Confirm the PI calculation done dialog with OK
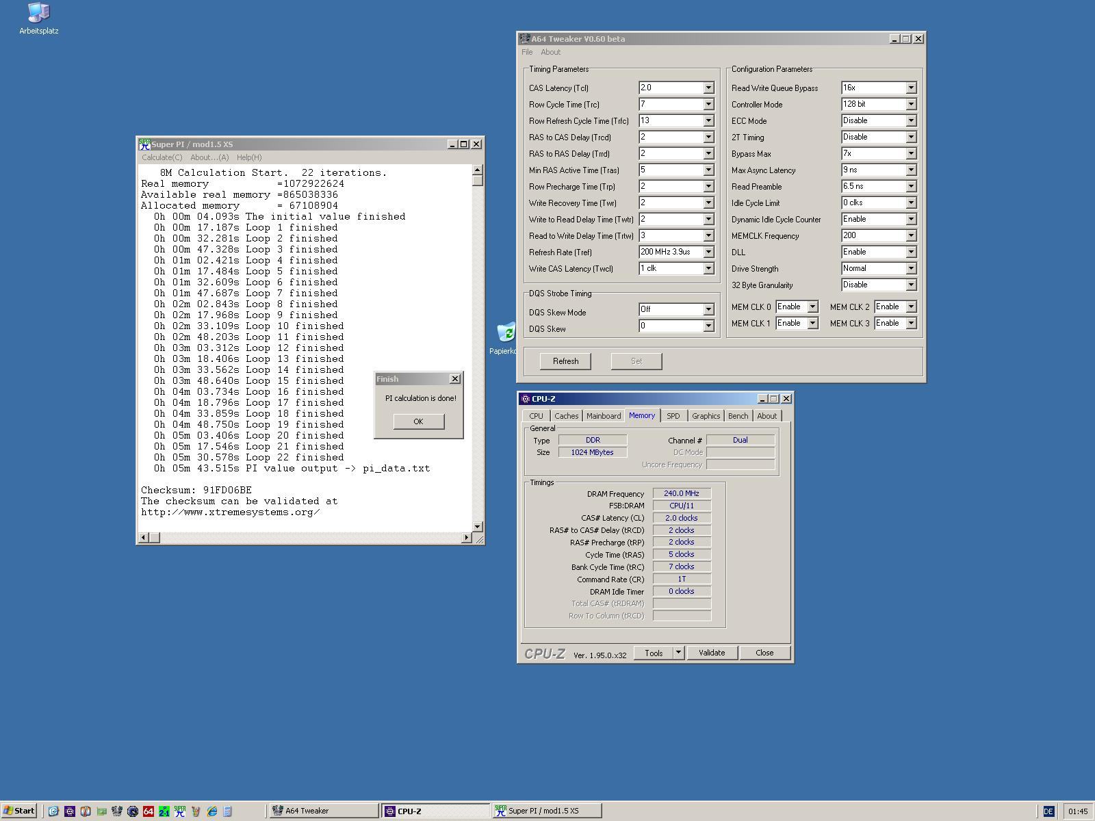 click(x=419, y=421)
